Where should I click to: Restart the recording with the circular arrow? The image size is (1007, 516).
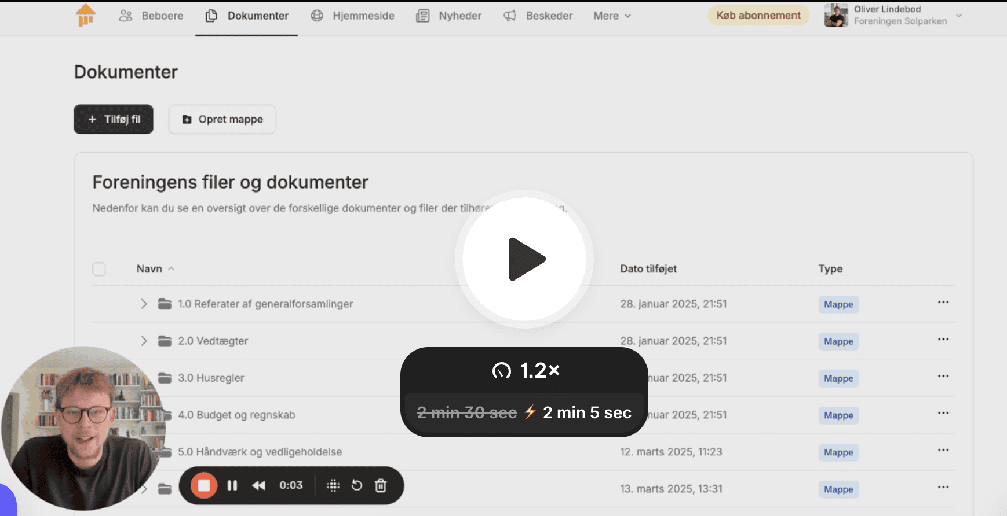(x=357, y=485)
